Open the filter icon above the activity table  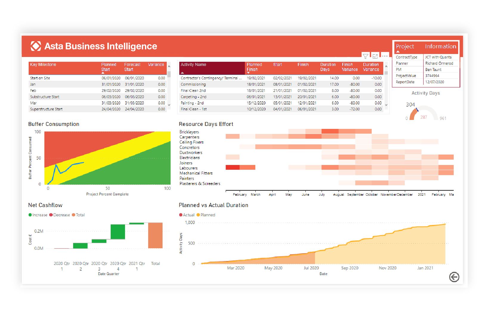(x=365, y=56)
